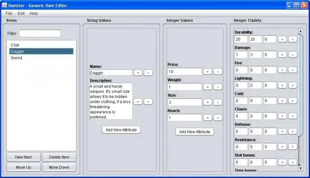Click the asterisk button in Chaos row
The height and width of the screenshot is (178, 310).
click(x=282, y=116)
